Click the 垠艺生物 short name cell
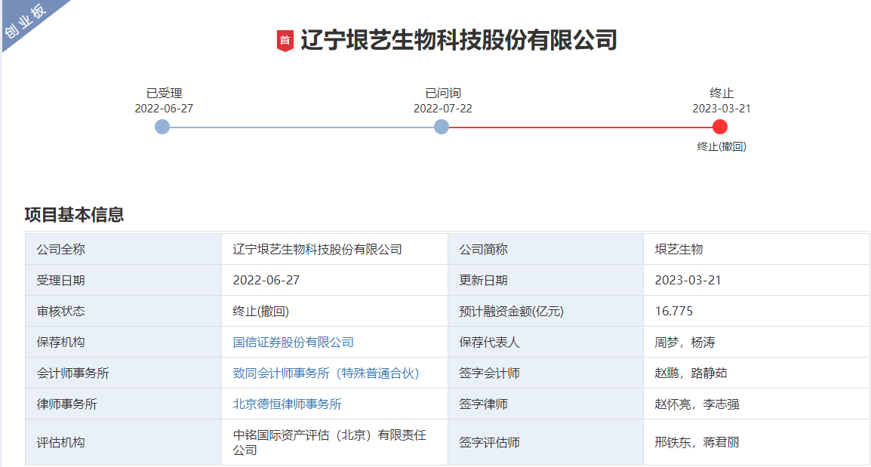This screenshot has width=871, height=467. click(679, 250)
